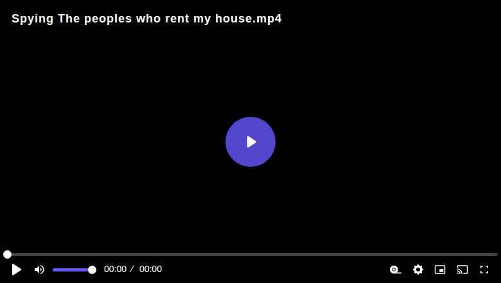The width and height of the screenshot is (501, 283).
Task: Click the total duration 00:00 label
Action: click(150, 270)
